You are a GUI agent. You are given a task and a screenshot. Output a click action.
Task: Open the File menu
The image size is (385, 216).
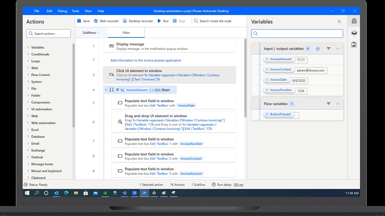pyautogui.click(x=37, y=11)
